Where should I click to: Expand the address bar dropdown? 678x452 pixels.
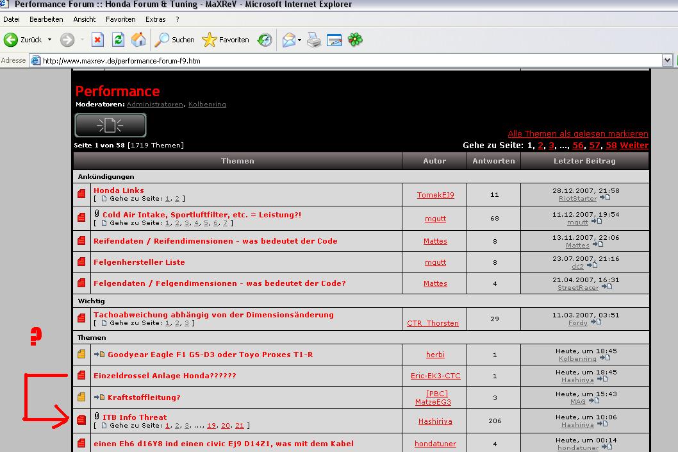click(x=667, y=60)
